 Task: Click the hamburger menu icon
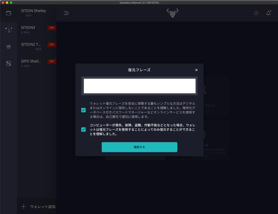point(67,13)
